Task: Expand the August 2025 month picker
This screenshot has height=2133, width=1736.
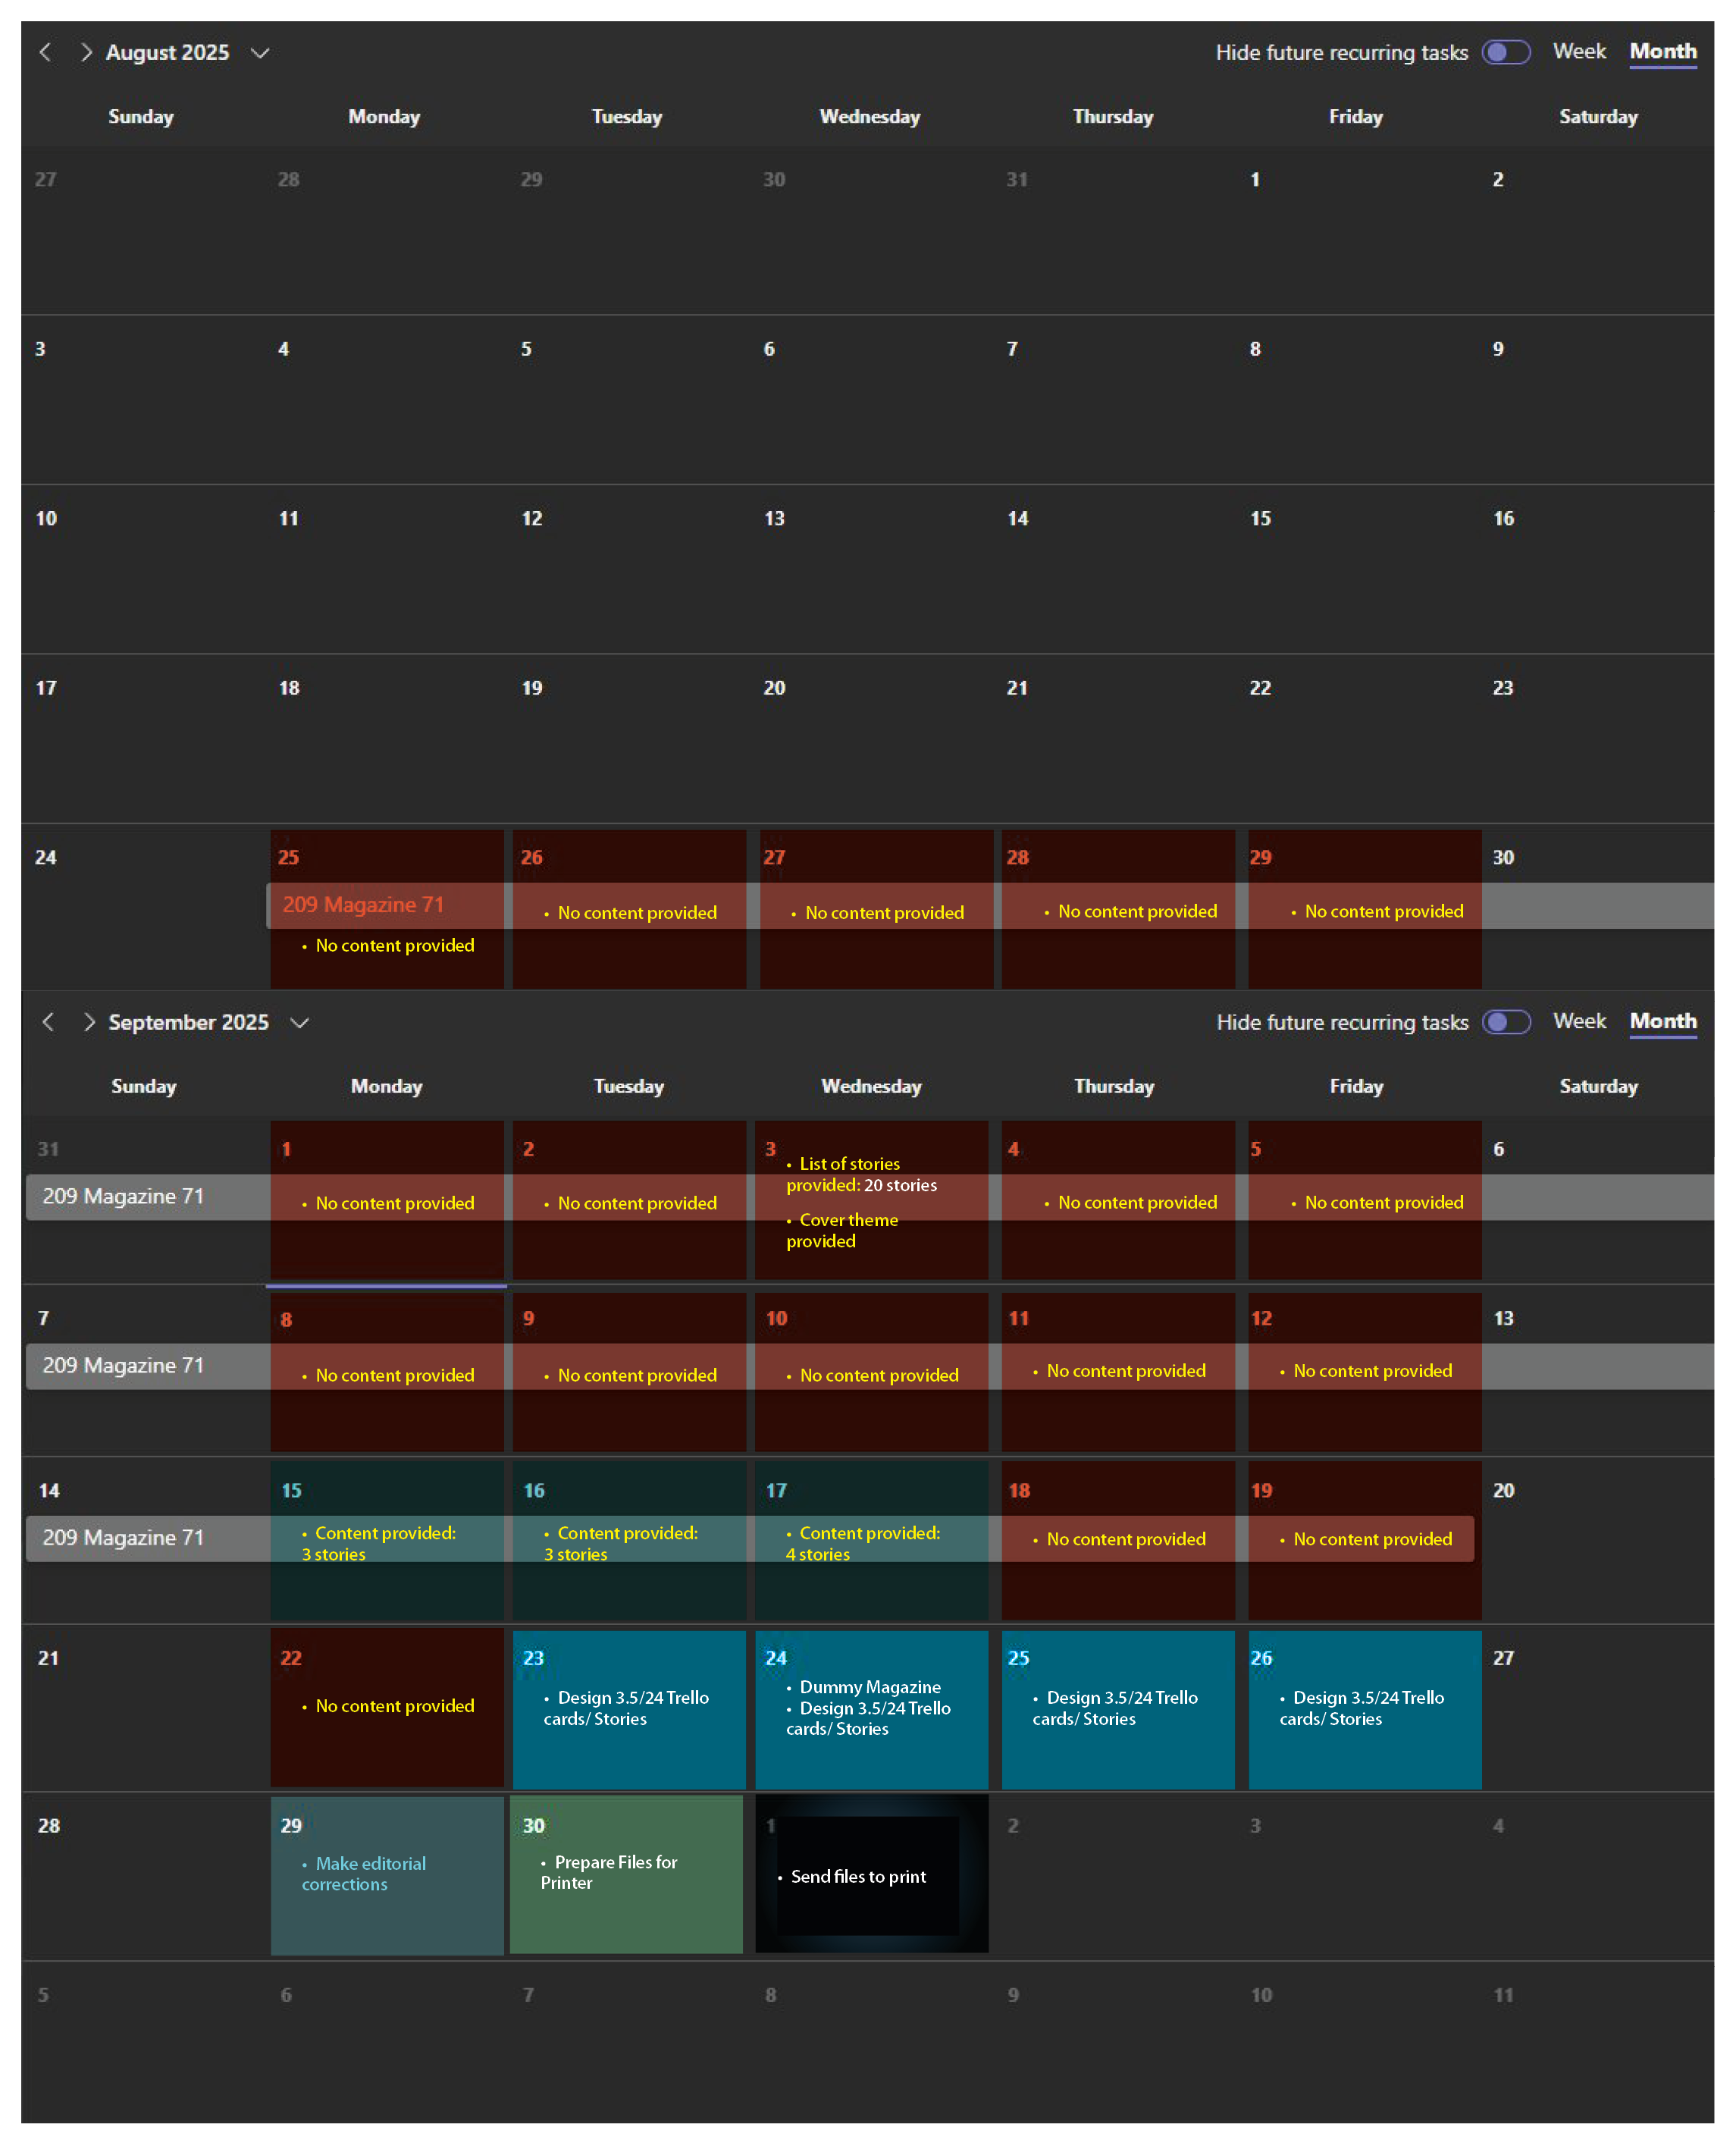Action: (260, 52)
